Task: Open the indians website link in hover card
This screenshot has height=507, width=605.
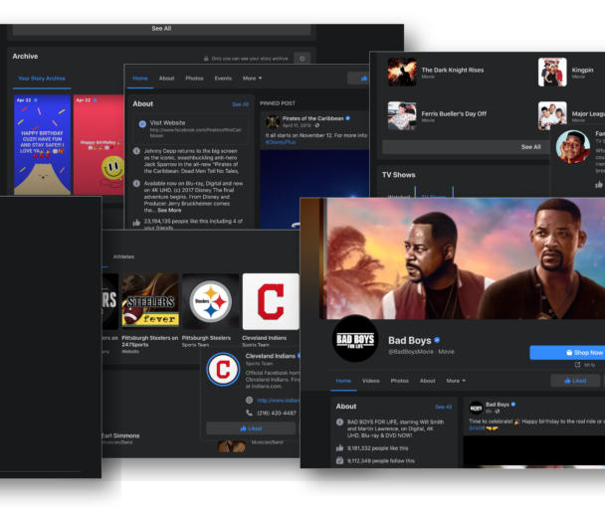Action: tap(278, 401)
